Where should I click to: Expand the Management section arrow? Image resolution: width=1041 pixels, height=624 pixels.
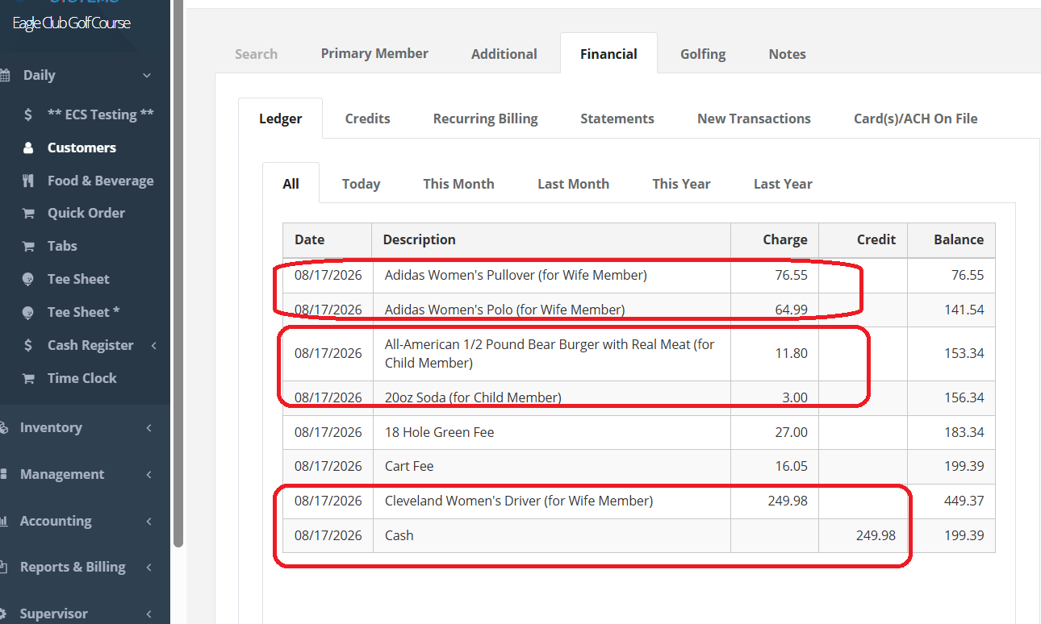tap(148, 475)
